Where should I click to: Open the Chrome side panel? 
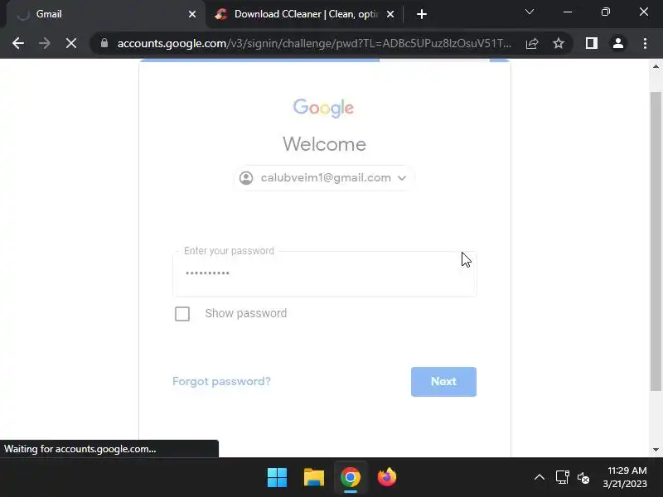[x=591, y=43]
